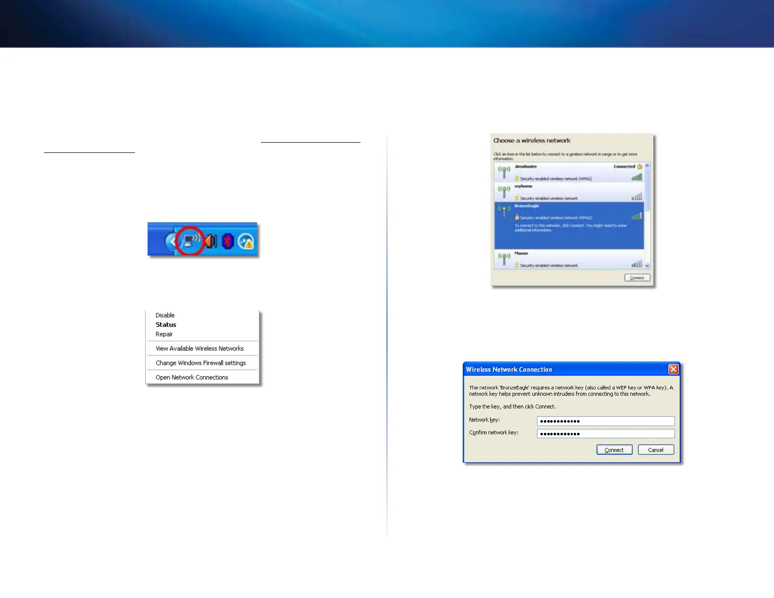Click the down arrow of the network list scrollbar
This screenshot has width=774, height=598.
(647, 265)
